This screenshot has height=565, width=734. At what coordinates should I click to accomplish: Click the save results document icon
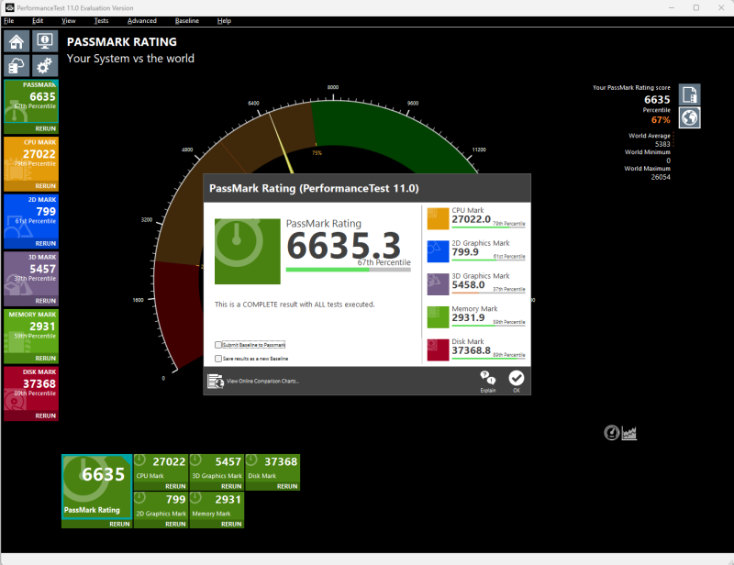(690, 94)
